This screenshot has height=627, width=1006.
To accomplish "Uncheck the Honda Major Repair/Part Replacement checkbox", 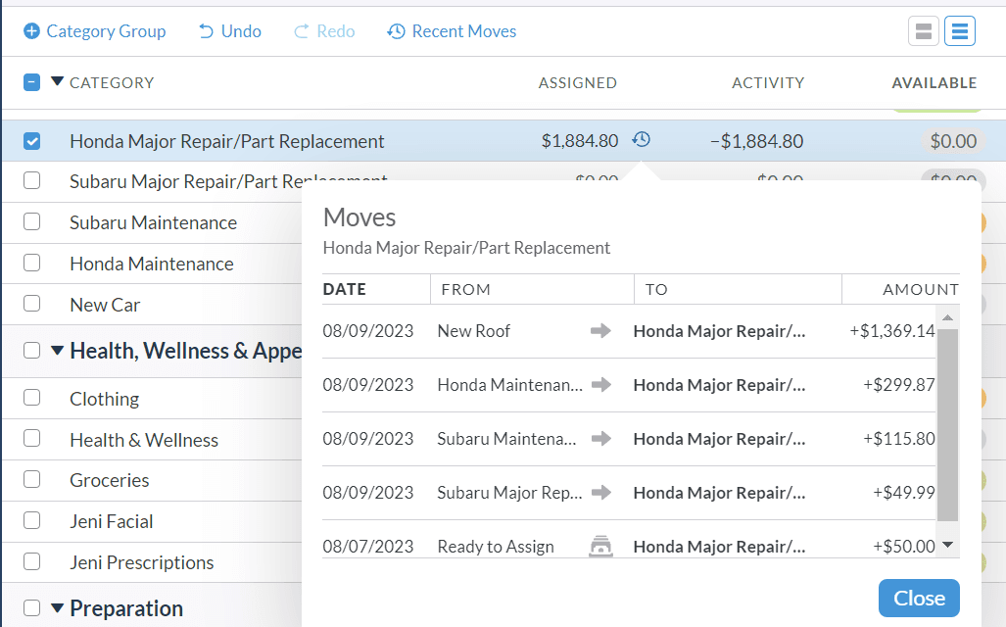I will (31, 141).
